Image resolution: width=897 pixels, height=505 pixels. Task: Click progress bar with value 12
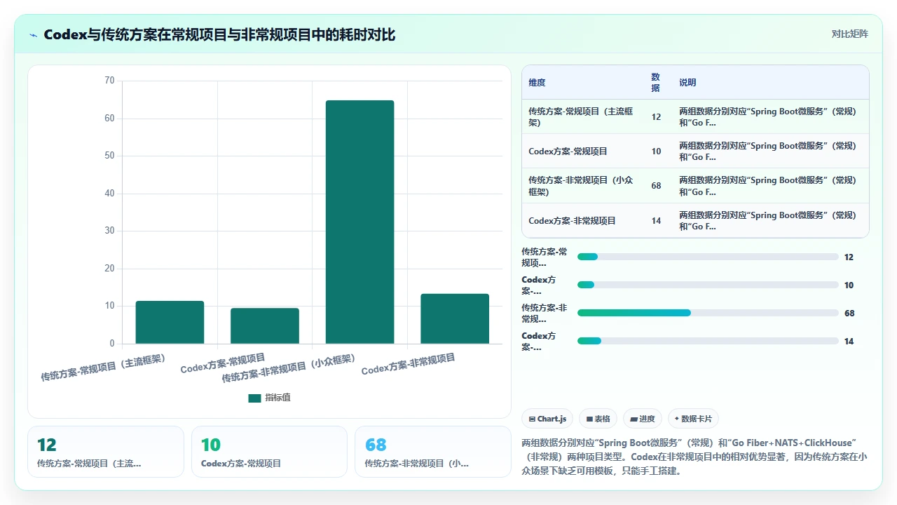pyautogui.click(x=708, y=257)
